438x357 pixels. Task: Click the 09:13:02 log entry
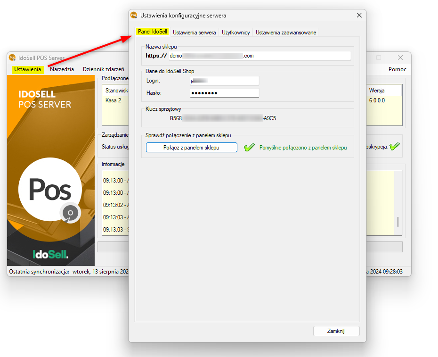click(x=116, y=205)
